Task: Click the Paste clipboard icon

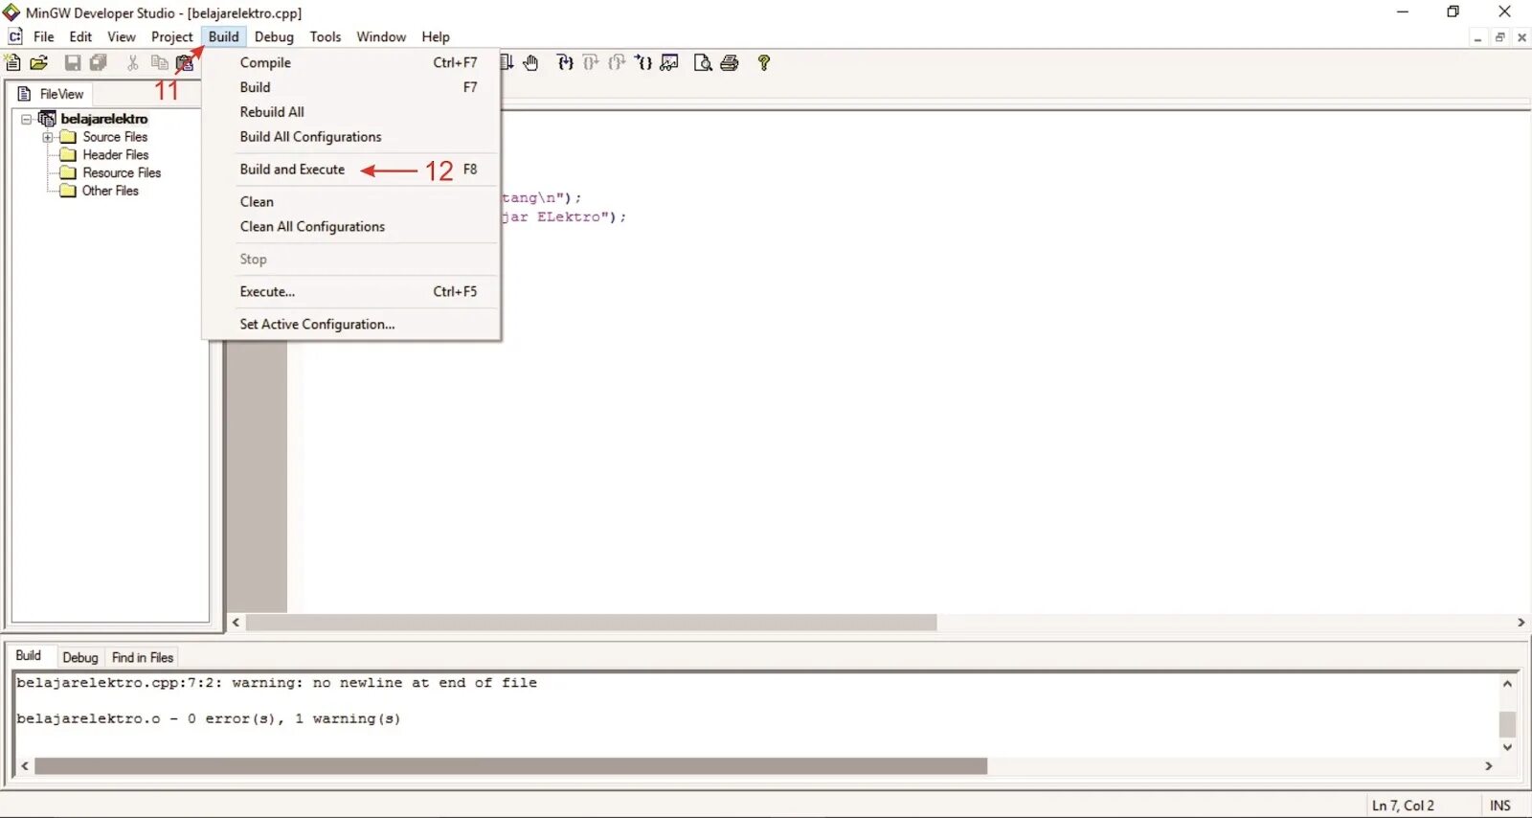Action: pos(186,62)
